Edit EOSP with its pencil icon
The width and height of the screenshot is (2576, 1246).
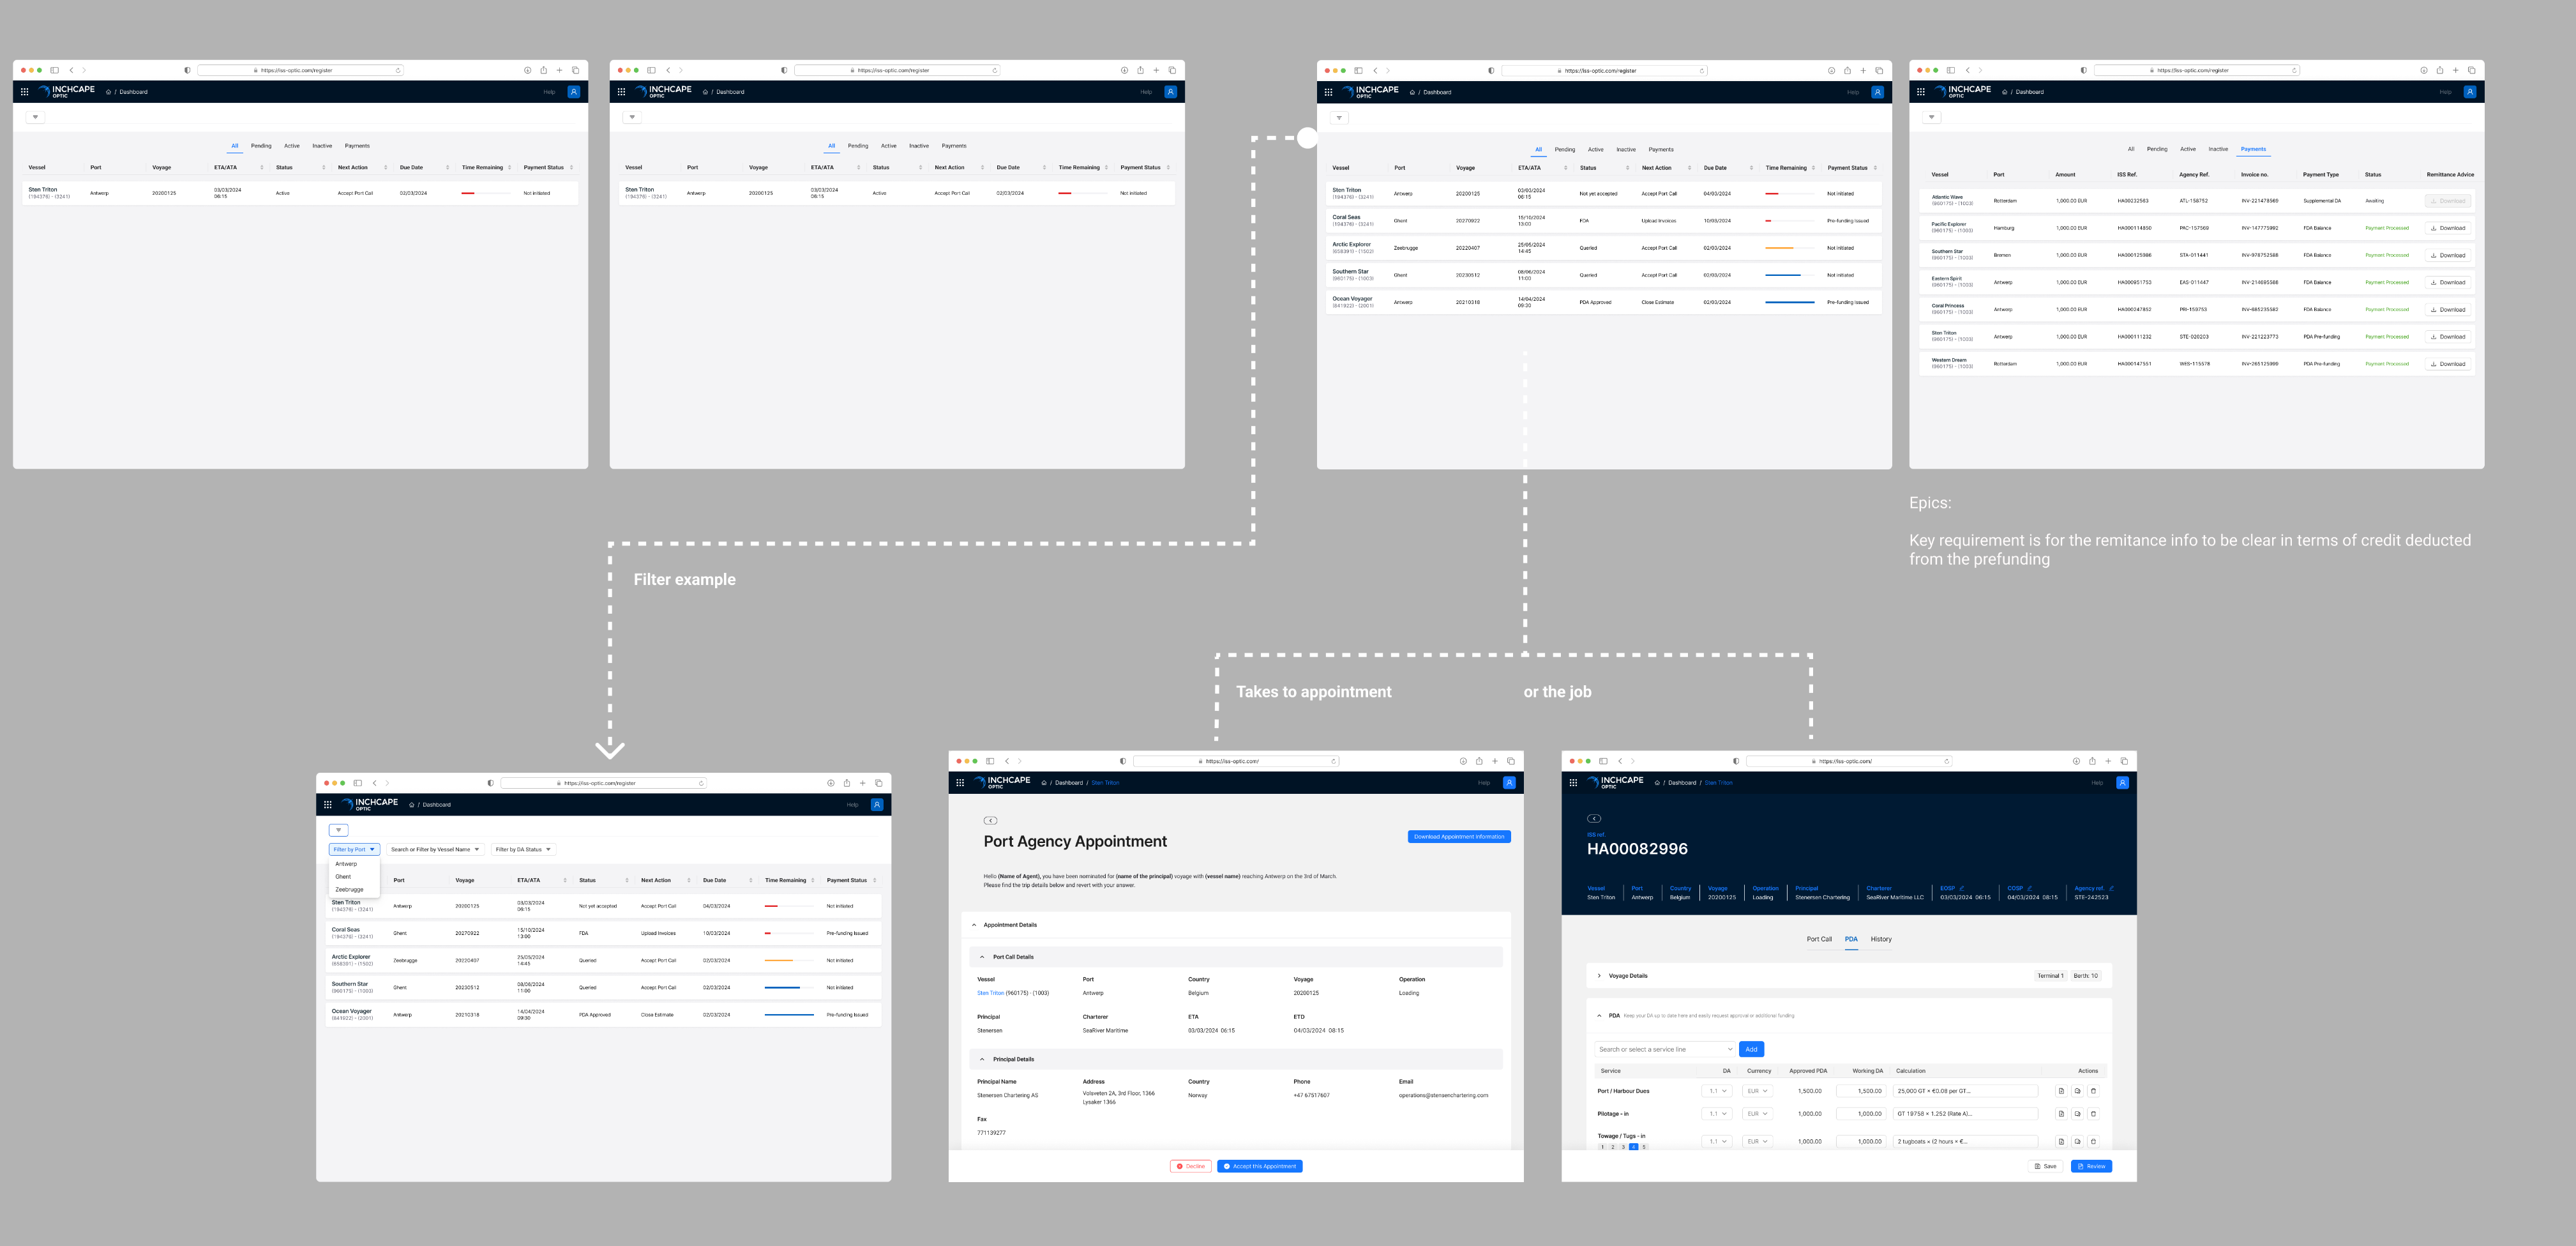pos(1962,888)
